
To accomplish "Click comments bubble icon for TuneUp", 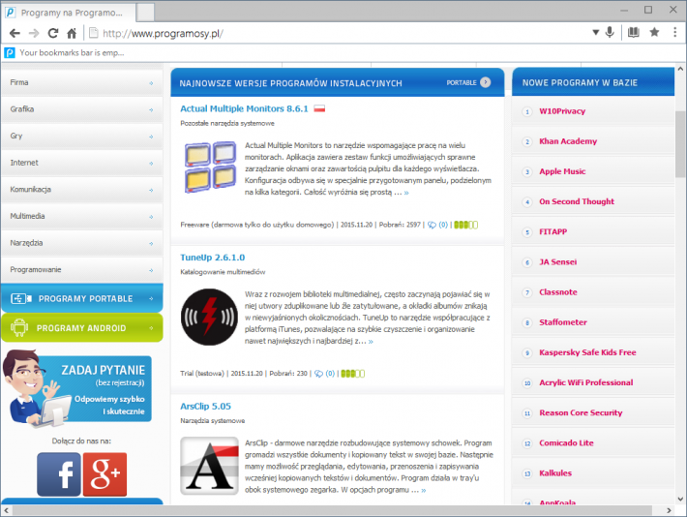I will click(x=318, y=374).
